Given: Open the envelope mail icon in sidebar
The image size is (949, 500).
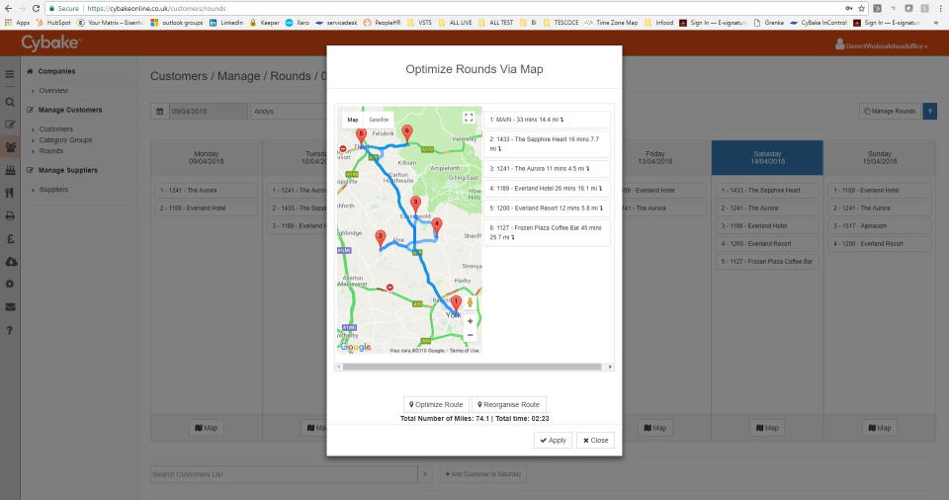Looking at the screenshot, I should click(x=10, y=307).
